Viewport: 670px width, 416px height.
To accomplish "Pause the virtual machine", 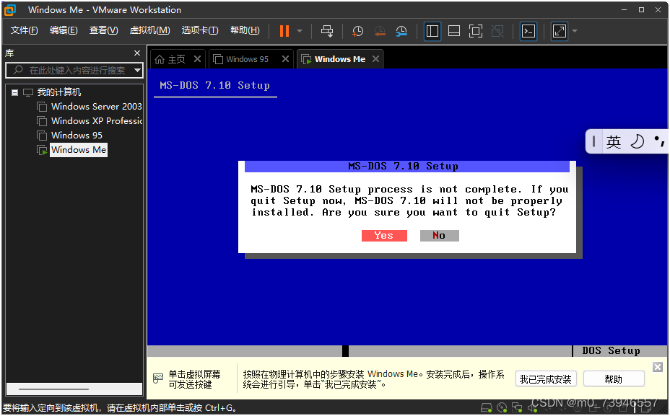I will tap(284, 31).
